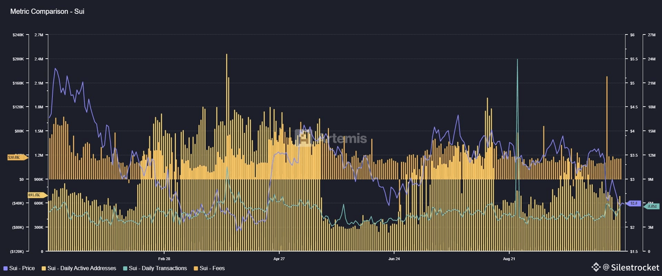Toggle the Sui - Price legend entry
This screenshot has width=662, height=276.
click(19, 268)
